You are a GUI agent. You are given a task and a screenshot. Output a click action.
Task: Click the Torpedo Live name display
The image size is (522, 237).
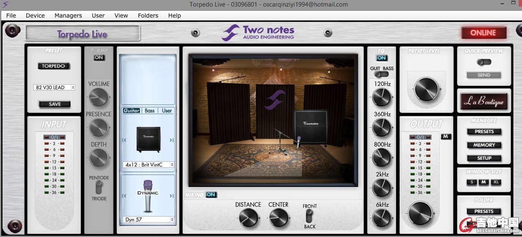pos(82,34)
